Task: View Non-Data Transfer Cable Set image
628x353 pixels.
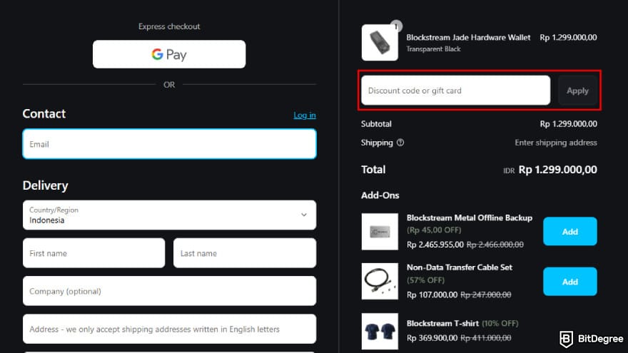Action: [x=380, y=282]
